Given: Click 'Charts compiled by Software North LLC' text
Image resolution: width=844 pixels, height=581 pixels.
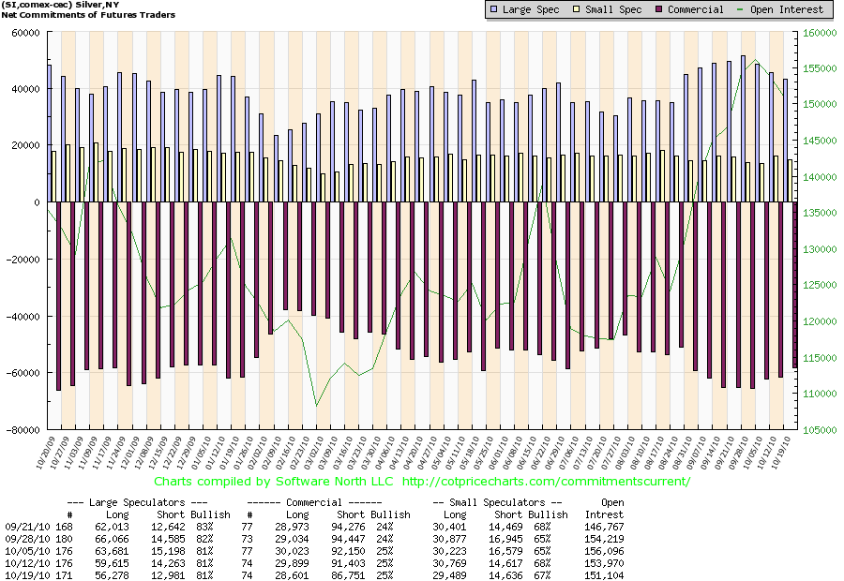Looking at the screenshot, I should pos(275,482).
